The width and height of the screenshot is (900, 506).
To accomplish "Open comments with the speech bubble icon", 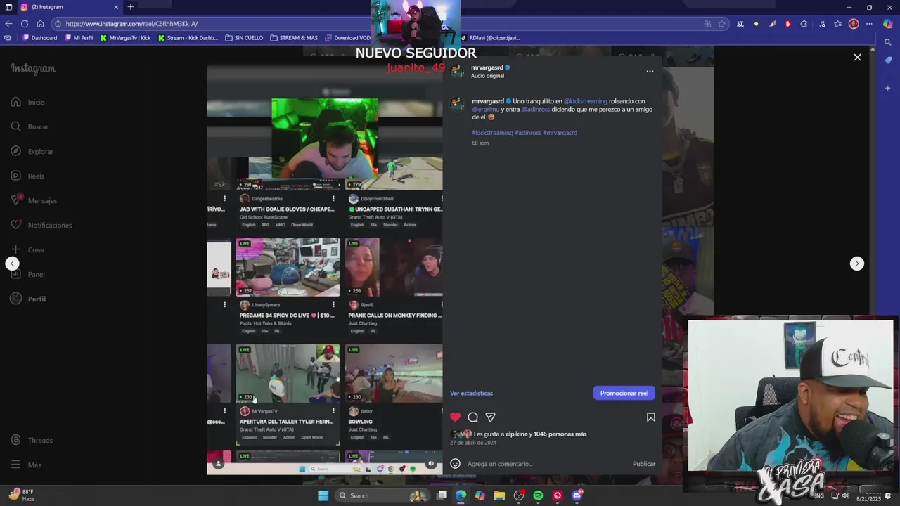I will (473, 417).
